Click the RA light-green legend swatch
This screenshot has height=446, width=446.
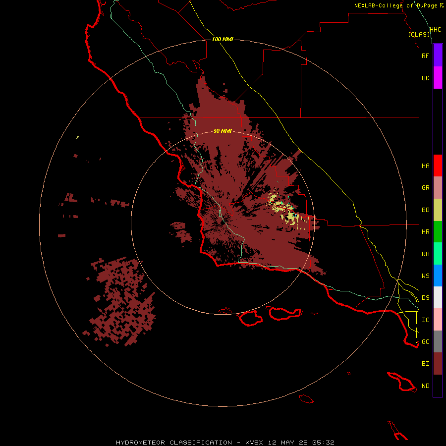coord(438,254)
